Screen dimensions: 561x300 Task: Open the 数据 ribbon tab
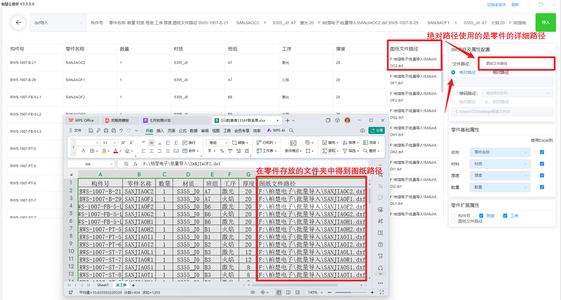point(194,131)
